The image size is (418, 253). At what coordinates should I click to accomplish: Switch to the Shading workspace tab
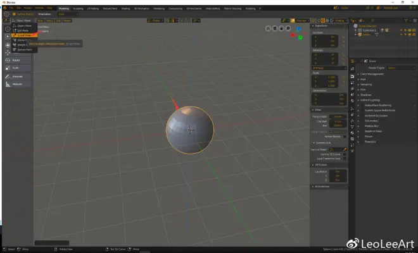(x=125, y=8)
